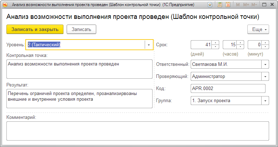Click the M+ memory add button
Viewport: 278px width, 147px height.
(246, 5)
